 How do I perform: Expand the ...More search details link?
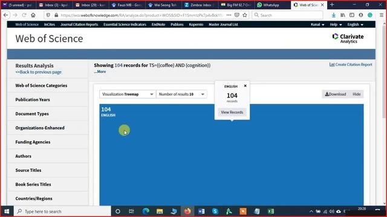click(100, 71)
